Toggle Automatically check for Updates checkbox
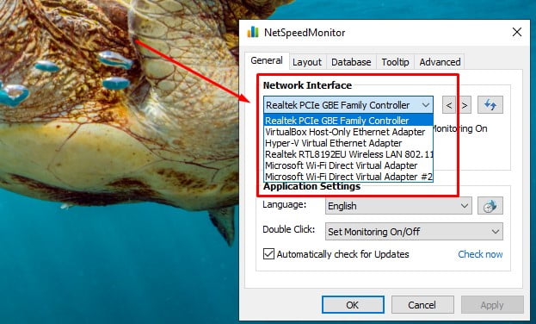 click(x=268, y=254)
